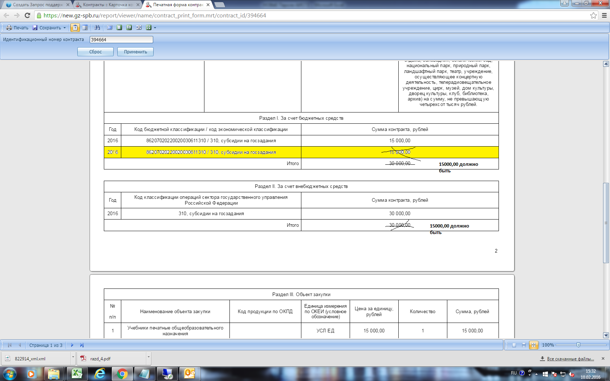Toggle the bookmarks panel view button
610x381 pixels.
point(85,28)
